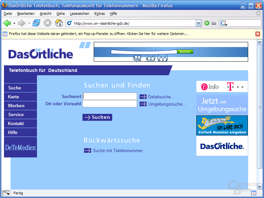Select Suche in the left navigation
The image size is (264, 198).
pos(20,88)
